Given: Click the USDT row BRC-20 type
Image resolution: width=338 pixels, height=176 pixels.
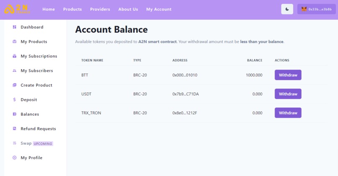Looking at the screenshot, I should coord(140,94).
